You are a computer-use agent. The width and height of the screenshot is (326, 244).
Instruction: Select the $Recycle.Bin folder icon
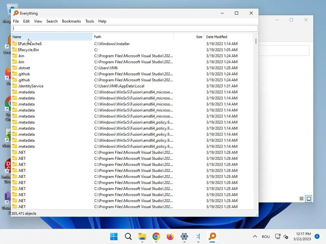[x=15, y=50]
